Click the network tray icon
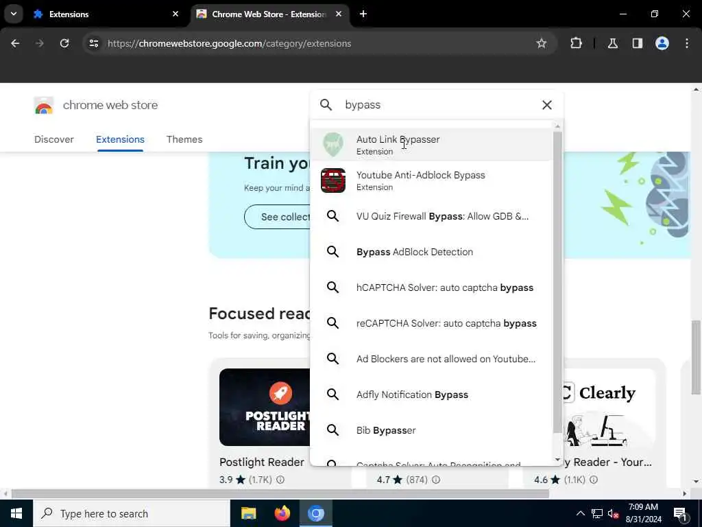The width and height of the screenshot is (702, 527). (597, 513)
